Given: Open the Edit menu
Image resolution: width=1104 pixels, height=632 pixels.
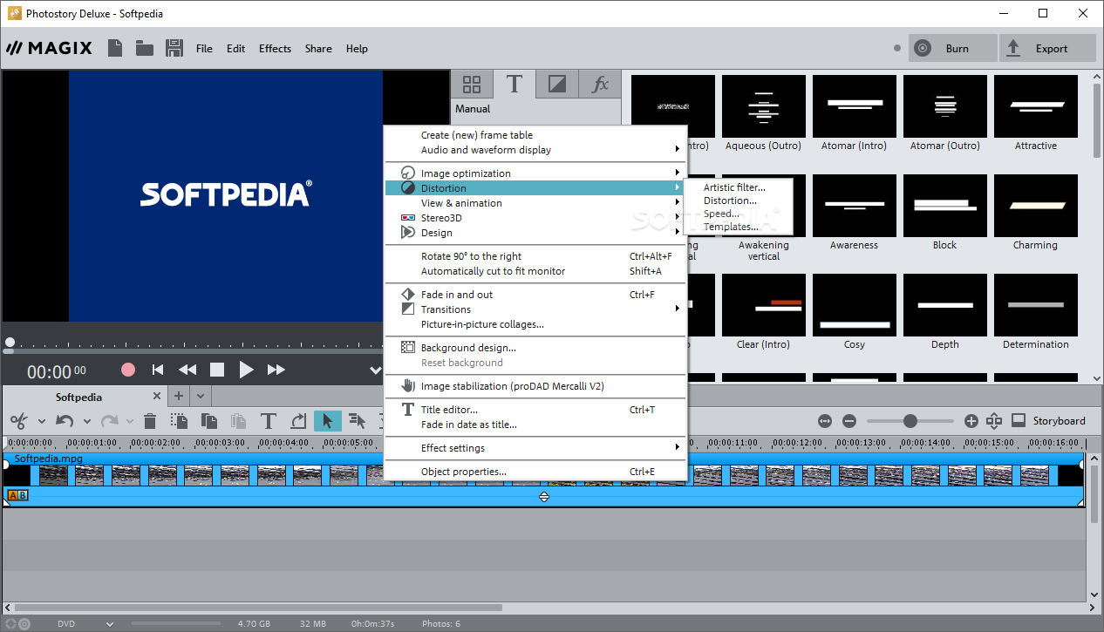Looking at the screenshot, I should (236, 49).
